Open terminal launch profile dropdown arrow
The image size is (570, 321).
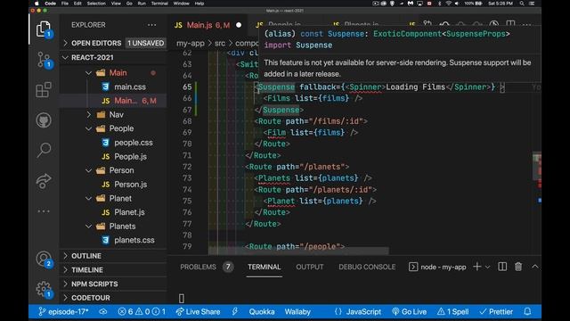[x=487, y=267]
